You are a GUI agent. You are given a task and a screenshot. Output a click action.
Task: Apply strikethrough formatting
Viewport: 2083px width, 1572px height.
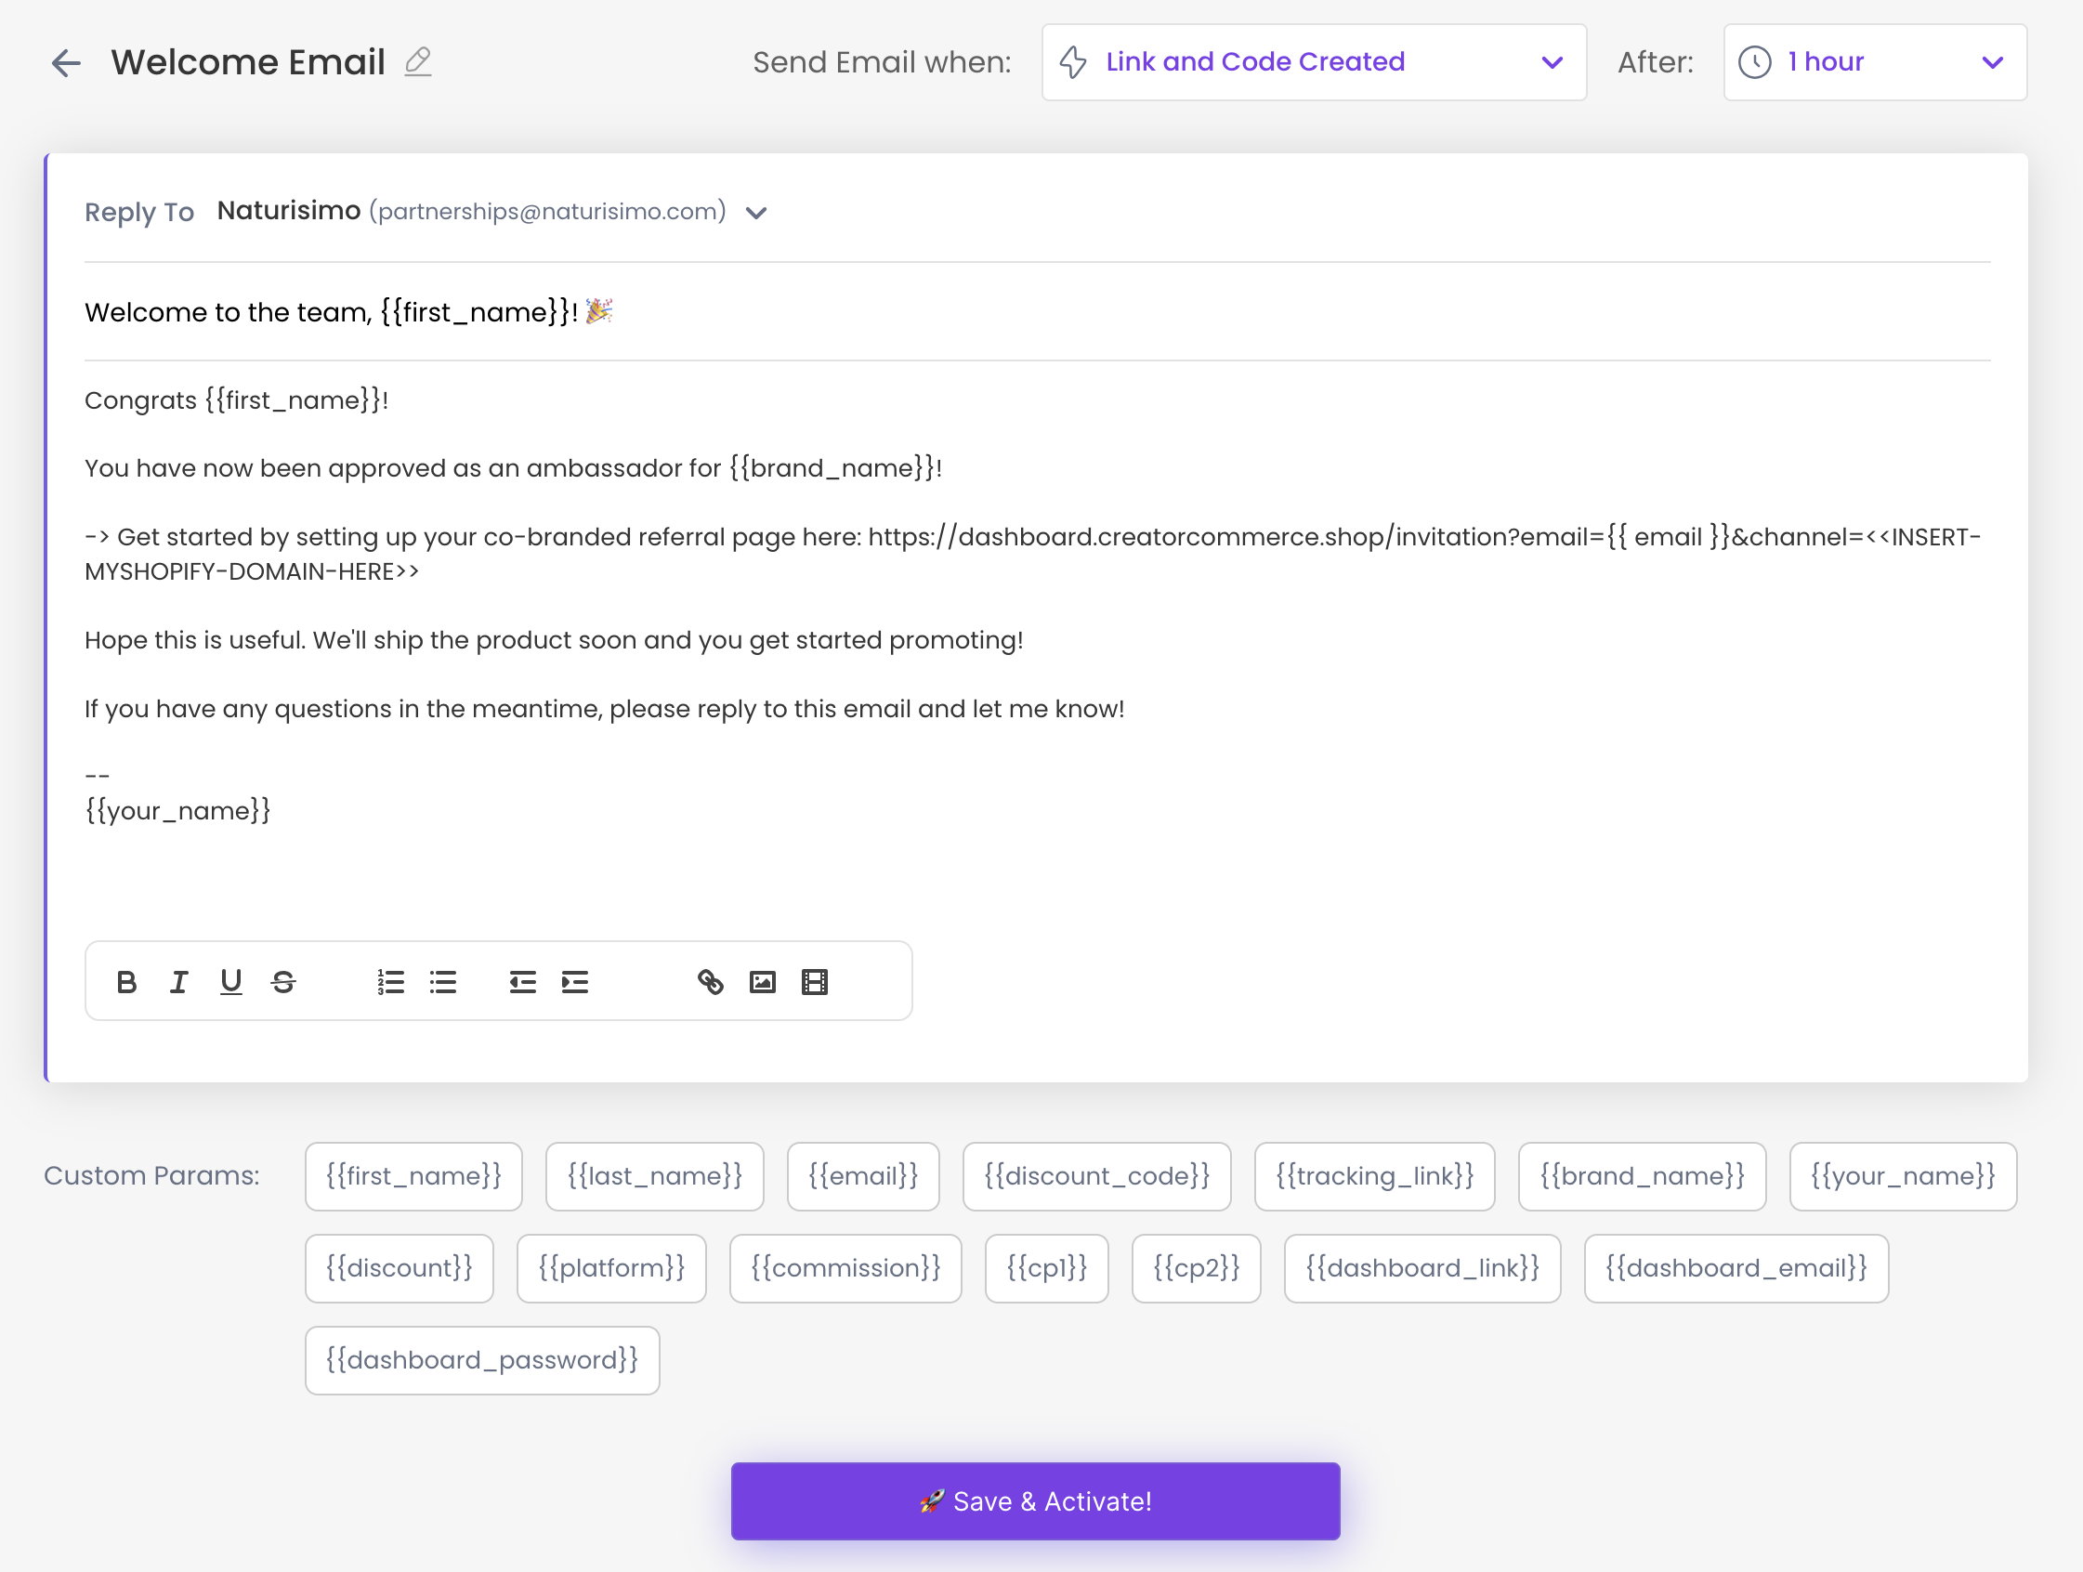pyautogui.click(x=283, y=982)
